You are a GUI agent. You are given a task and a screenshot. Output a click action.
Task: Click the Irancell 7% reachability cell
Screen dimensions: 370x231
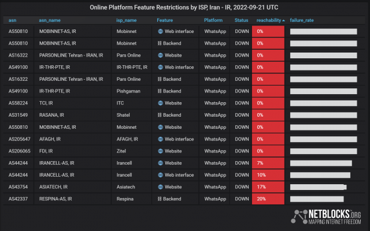click(x=268, y=163)
